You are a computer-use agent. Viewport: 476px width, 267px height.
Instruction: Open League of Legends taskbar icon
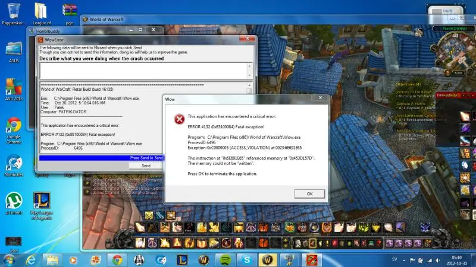pos(182,260)
